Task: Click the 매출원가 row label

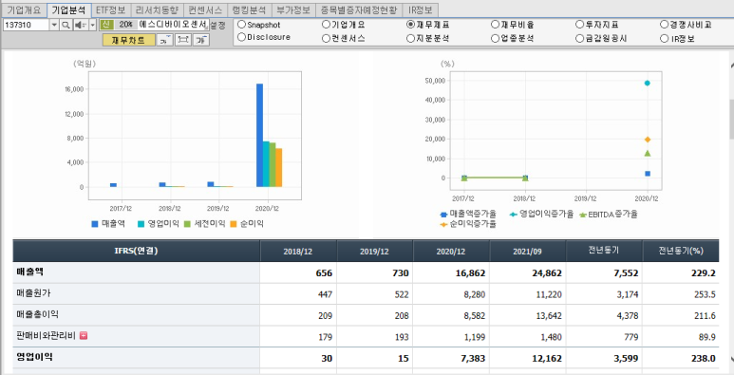Action: coord(33,293)
